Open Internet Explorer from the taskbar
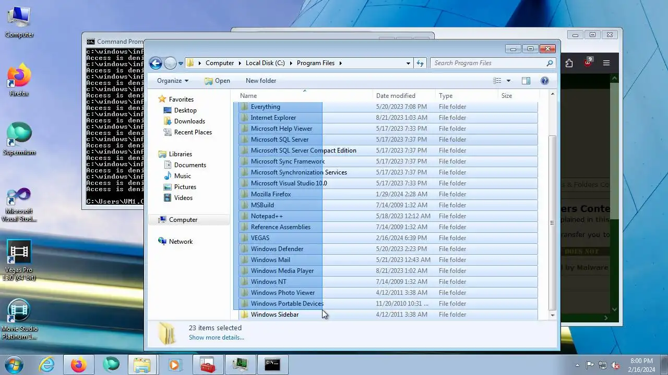Screen dimensions: 668x375 pyautogui.click(x=47, y=365)
